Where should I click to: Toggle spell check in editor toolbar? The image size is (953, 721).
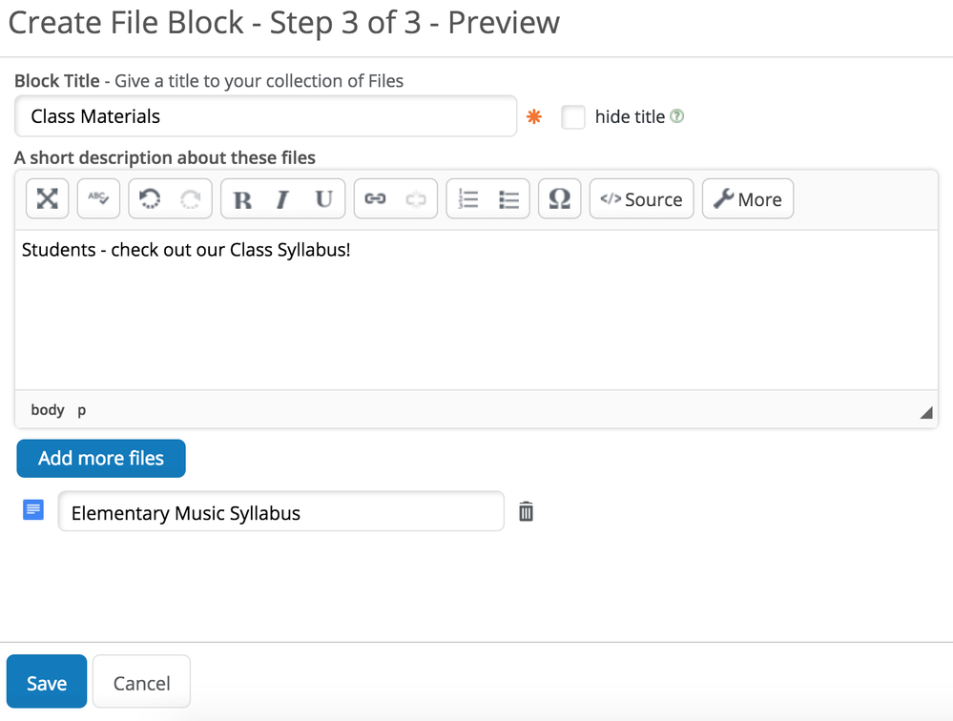(x=98, y=198)
